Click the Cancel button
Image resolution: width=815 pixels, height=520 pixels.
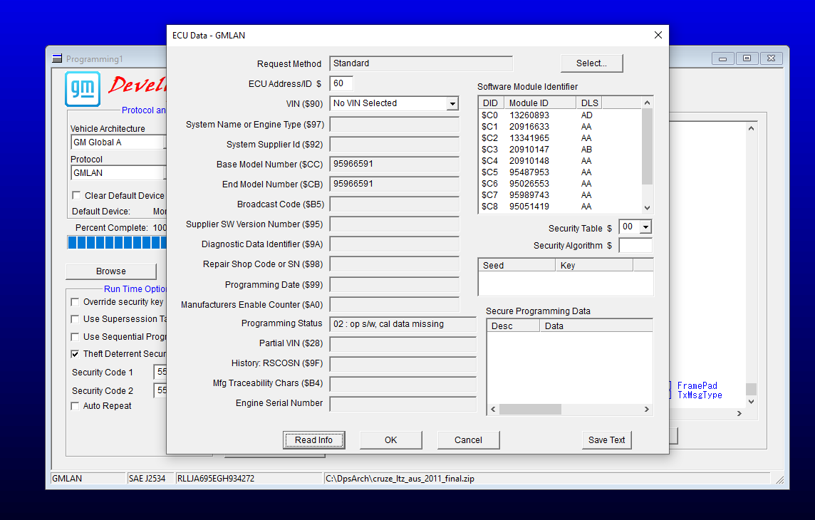[468, 440]
